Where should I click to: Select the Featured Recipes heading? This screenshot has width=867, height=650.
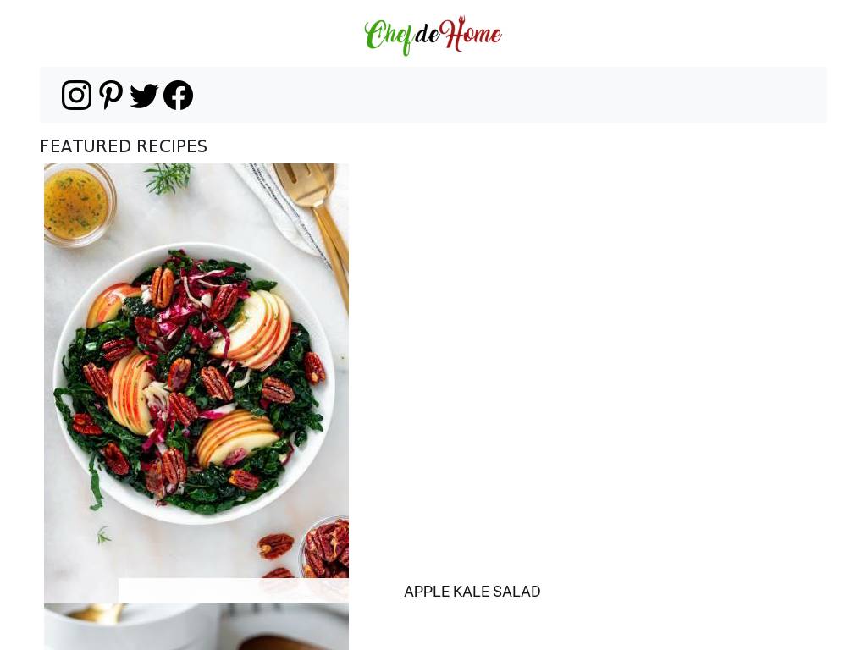(124, 146)
